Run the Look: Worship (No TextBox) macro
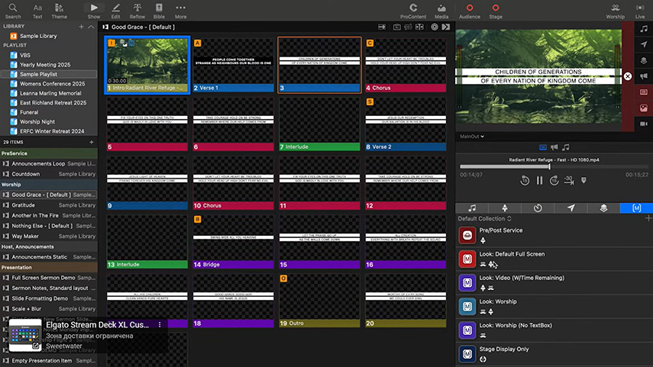The height and width of the screenshot is (367, 653). 467,330
